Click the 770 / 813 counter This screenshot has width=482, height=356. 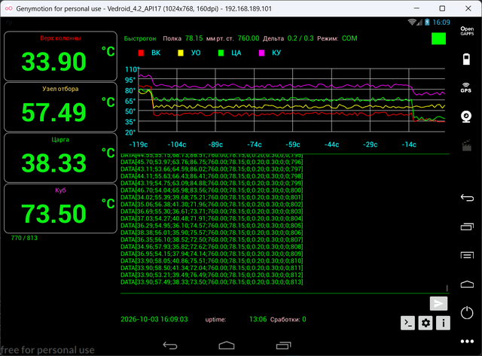click(x=24, y=238)
